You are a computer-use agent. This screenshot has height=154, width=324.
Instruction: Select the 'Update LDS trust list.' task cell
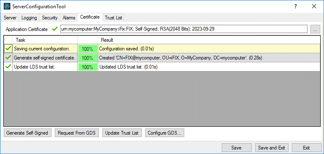(45, 67)
